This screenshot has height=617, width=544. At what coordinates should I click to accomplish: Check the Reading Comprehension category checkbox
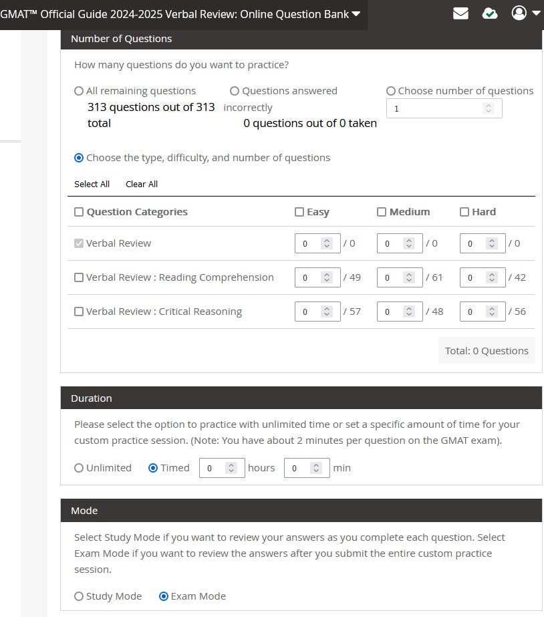click(79, 277)
